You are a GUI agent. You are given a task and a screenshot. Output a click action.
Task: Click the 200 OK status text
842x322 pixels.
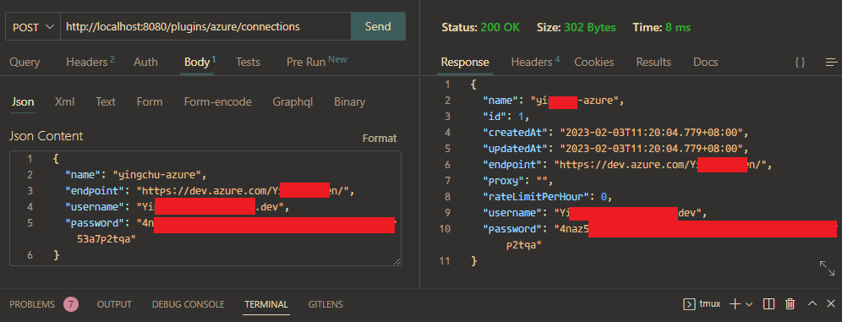tap(500, 27)
